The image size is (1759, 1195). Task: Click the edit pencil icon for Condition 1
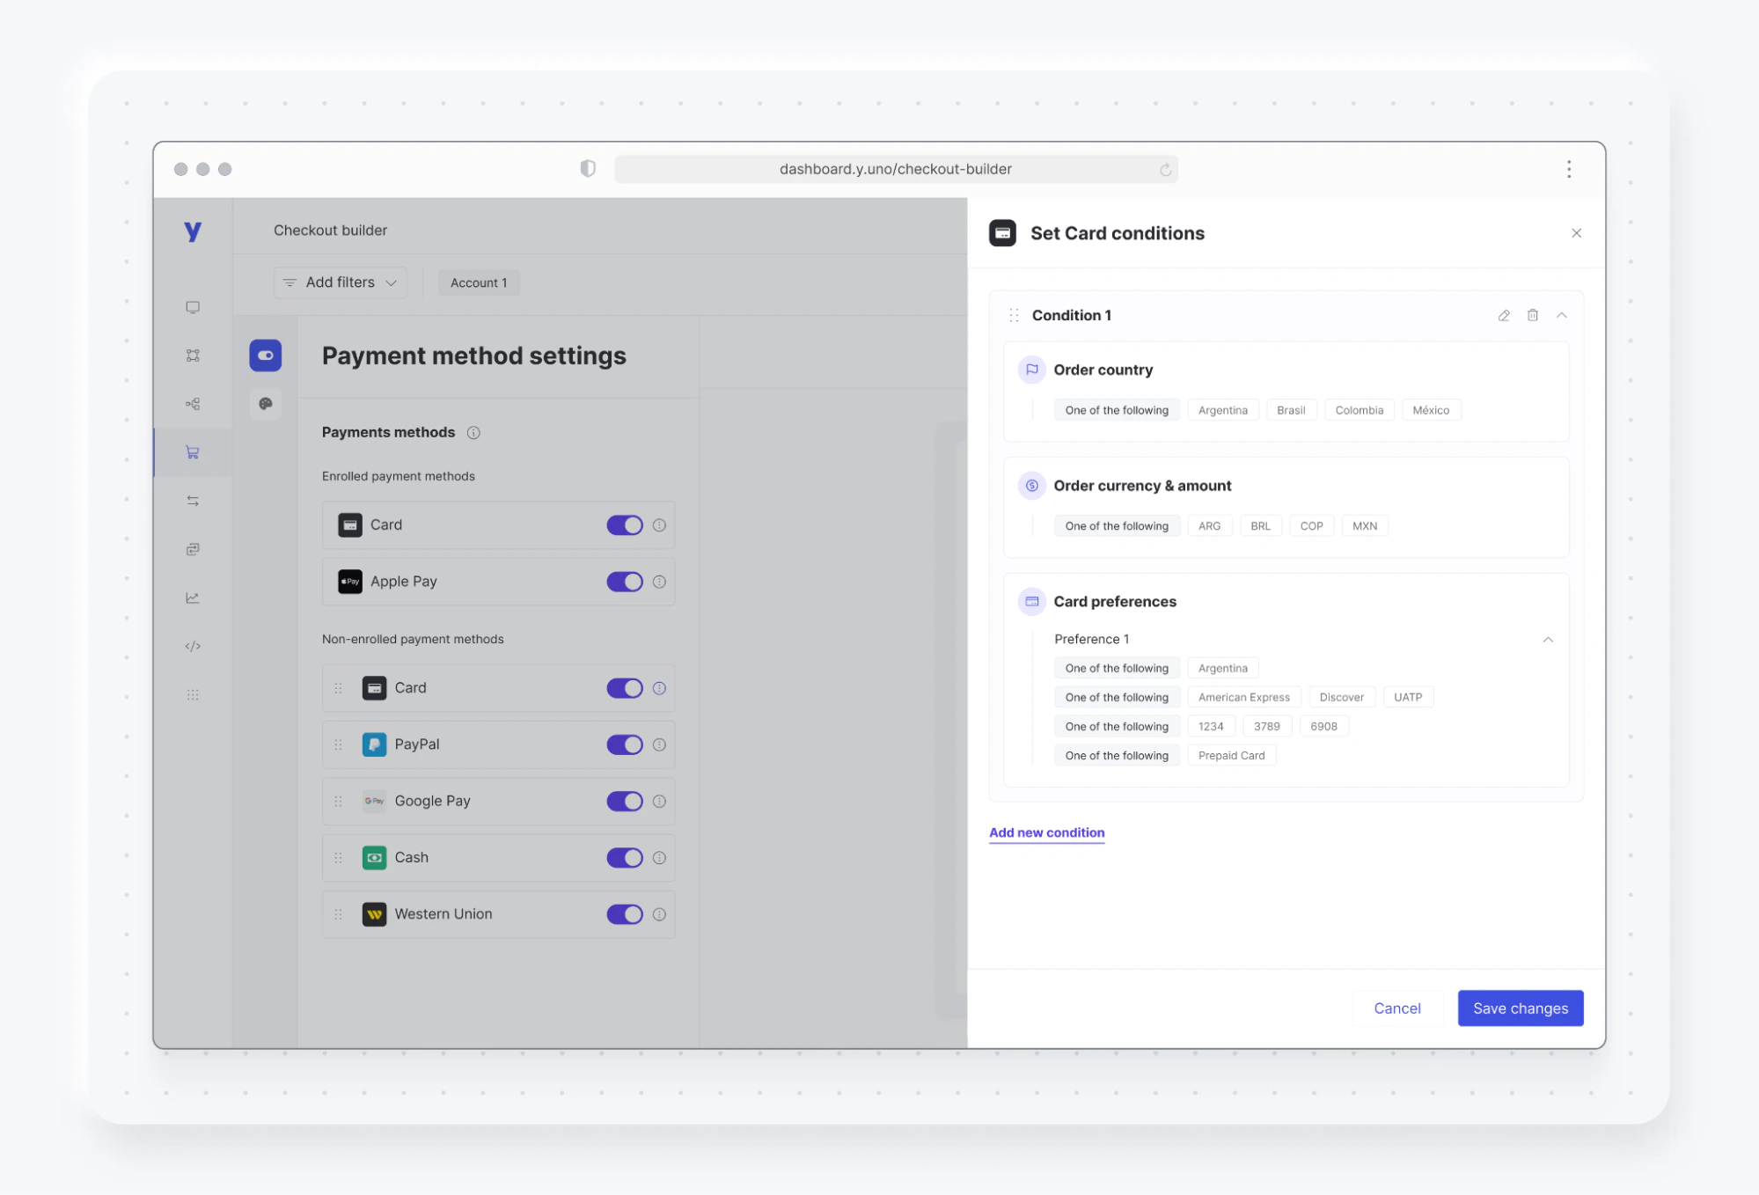[x=1504, y=315]
